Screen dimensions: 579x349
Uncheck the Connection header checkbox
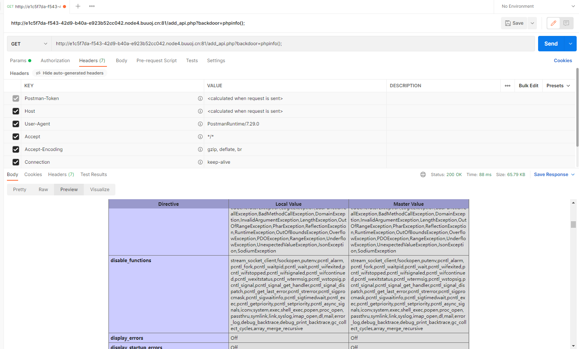(x=16, y=162)
